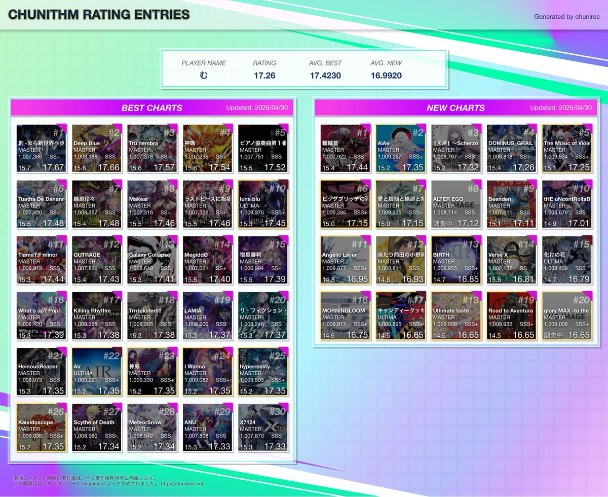Select the 【回帰】〜Scherzo card
The width and height of the screenshot is (608, 497).
(456, 148)
